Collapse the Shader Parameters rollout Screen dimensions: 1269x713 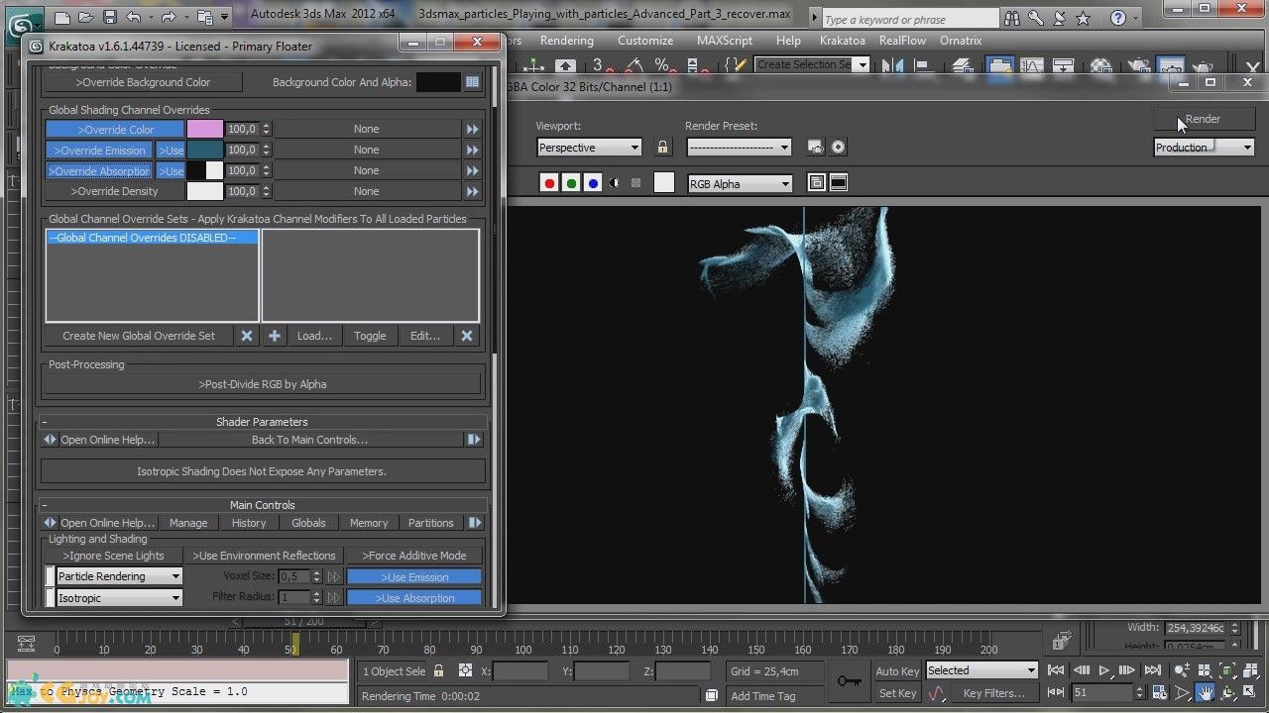click(x=263, y=422)
